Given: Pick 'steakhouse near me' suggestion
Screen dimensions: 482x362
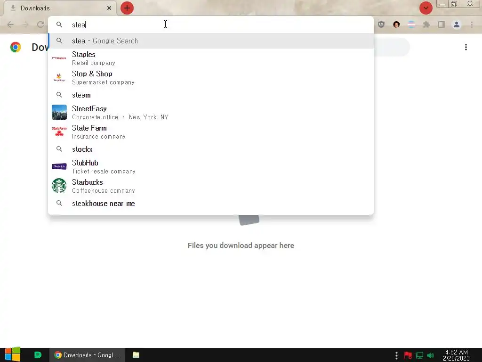Looking at the screenshot, I should tap(211, 204).
